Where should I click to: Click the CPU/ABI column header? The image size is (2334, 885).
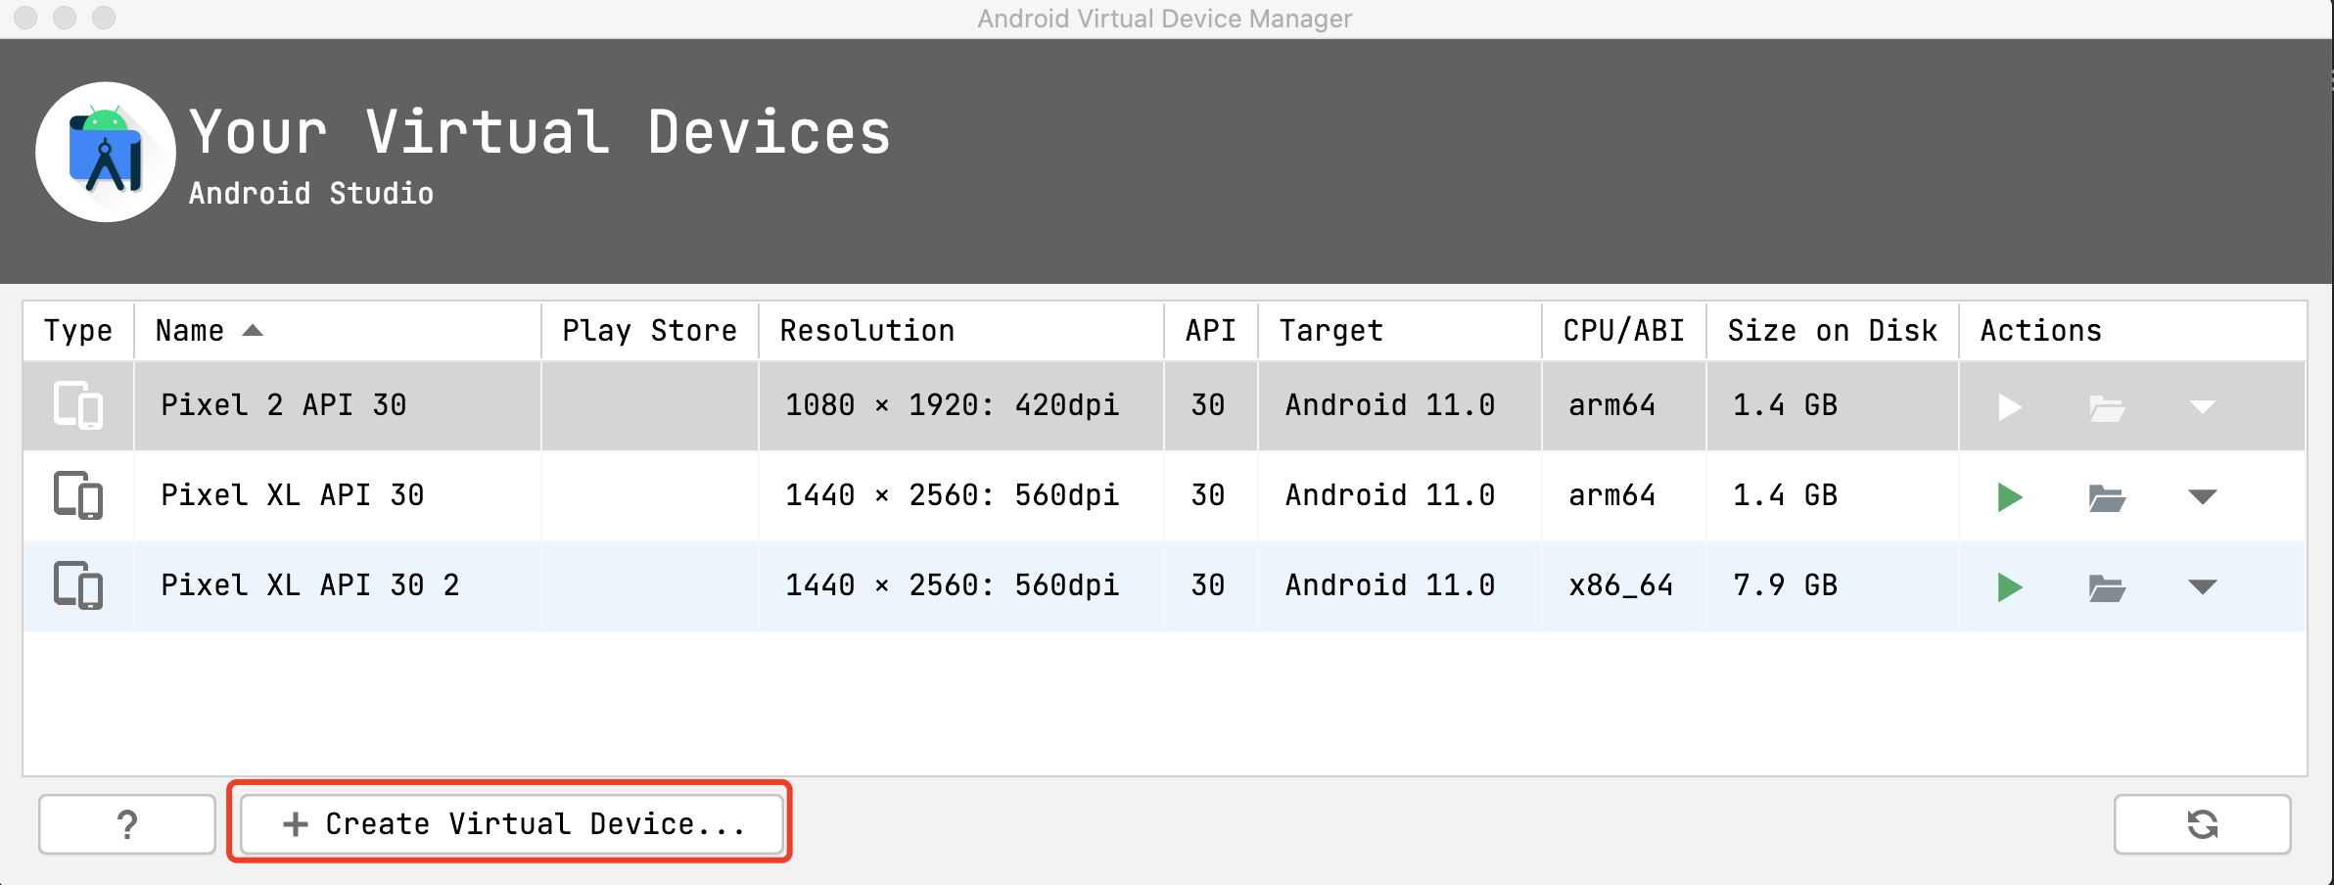point(1623,331)
